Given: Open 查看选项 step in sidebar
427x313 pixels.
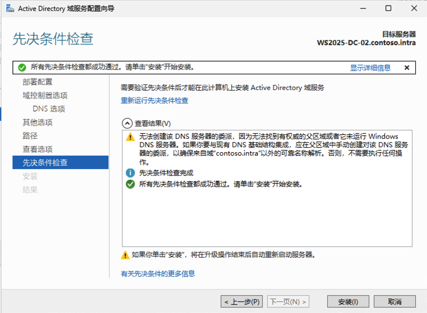Looking at the screenshot, I should [38, 149].
